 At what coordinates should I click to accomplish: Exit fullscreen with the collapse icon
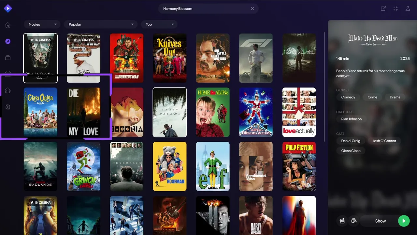(x=395, y=8)
